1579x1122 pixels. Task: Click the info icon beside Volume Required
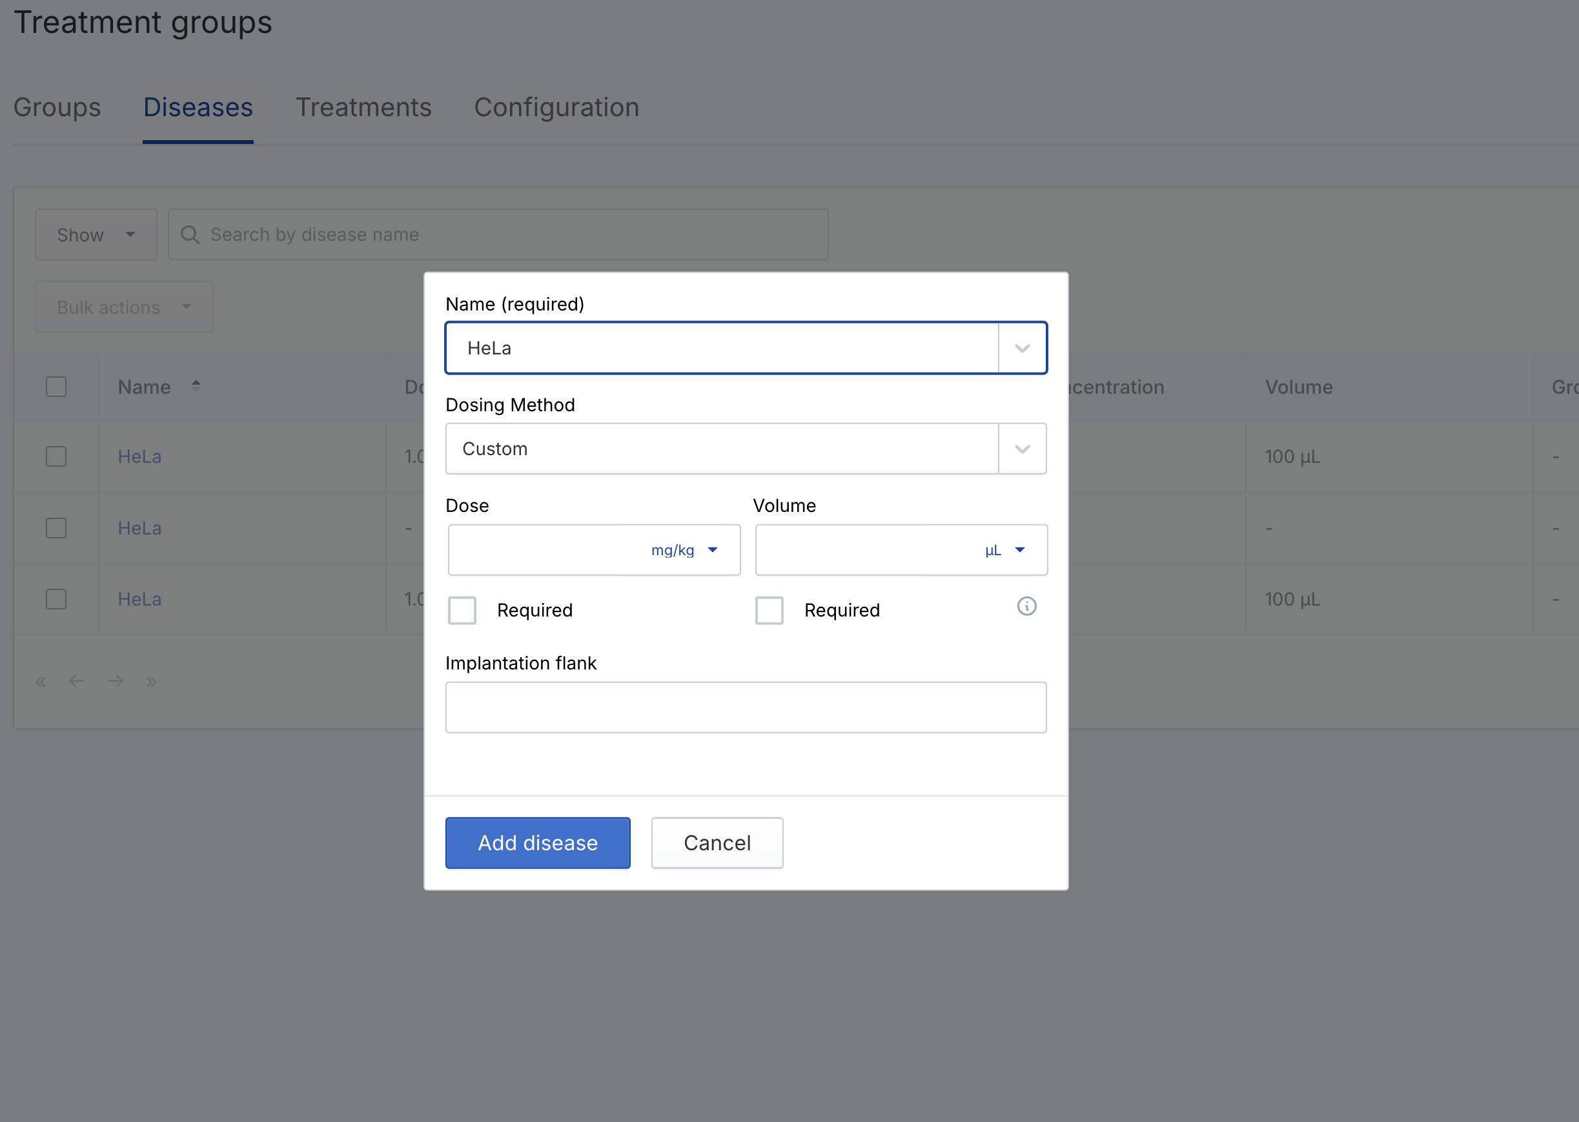coord(1026,607)
